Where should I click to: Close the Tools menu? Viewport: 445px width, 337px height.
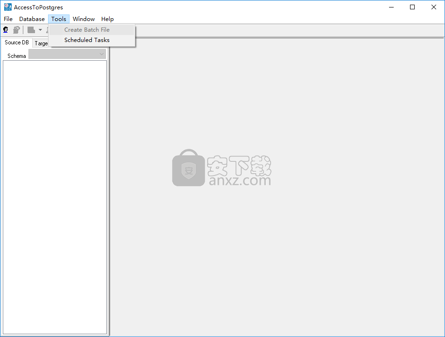pyautogui.click(x=59, y=19)
